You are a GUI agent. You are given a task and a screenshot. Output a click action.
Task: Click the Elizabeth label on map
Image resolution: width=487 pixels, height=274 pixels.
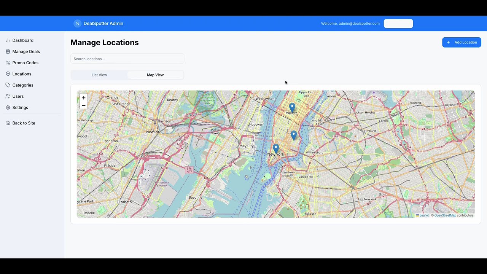click(124, 202)
